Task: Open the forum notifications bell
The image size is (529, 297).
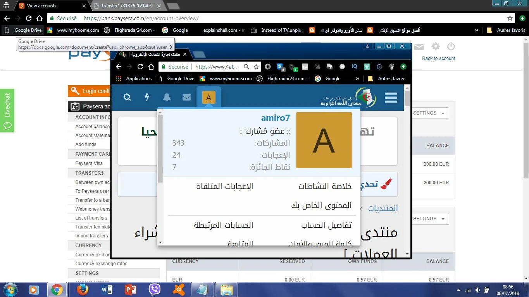Action: tap(167, 97)
